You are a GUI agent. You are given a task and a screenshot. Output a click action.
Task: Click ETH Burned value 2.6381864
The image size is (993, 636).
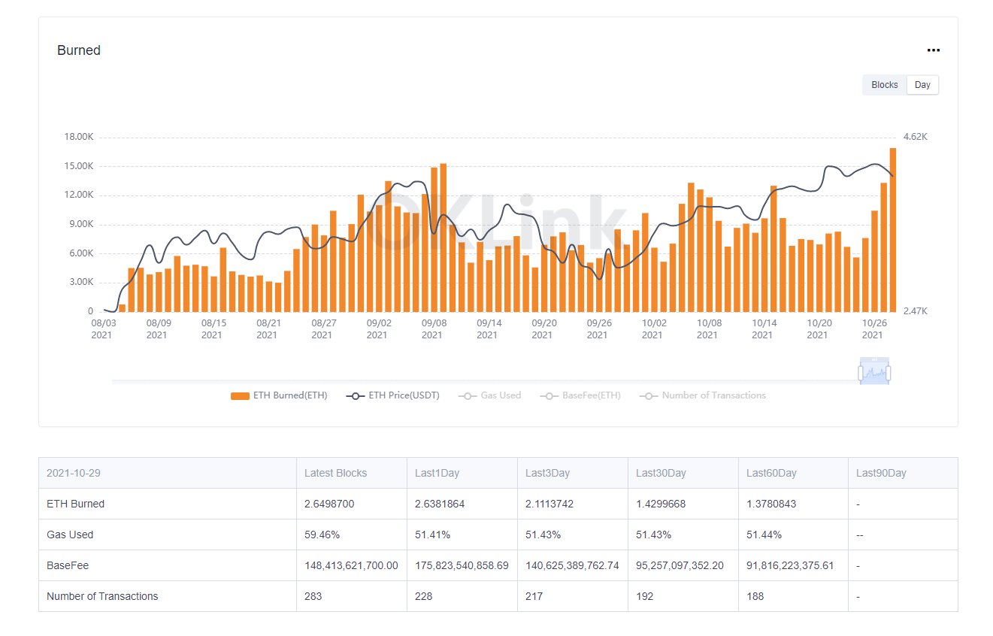tap(440, 504)
